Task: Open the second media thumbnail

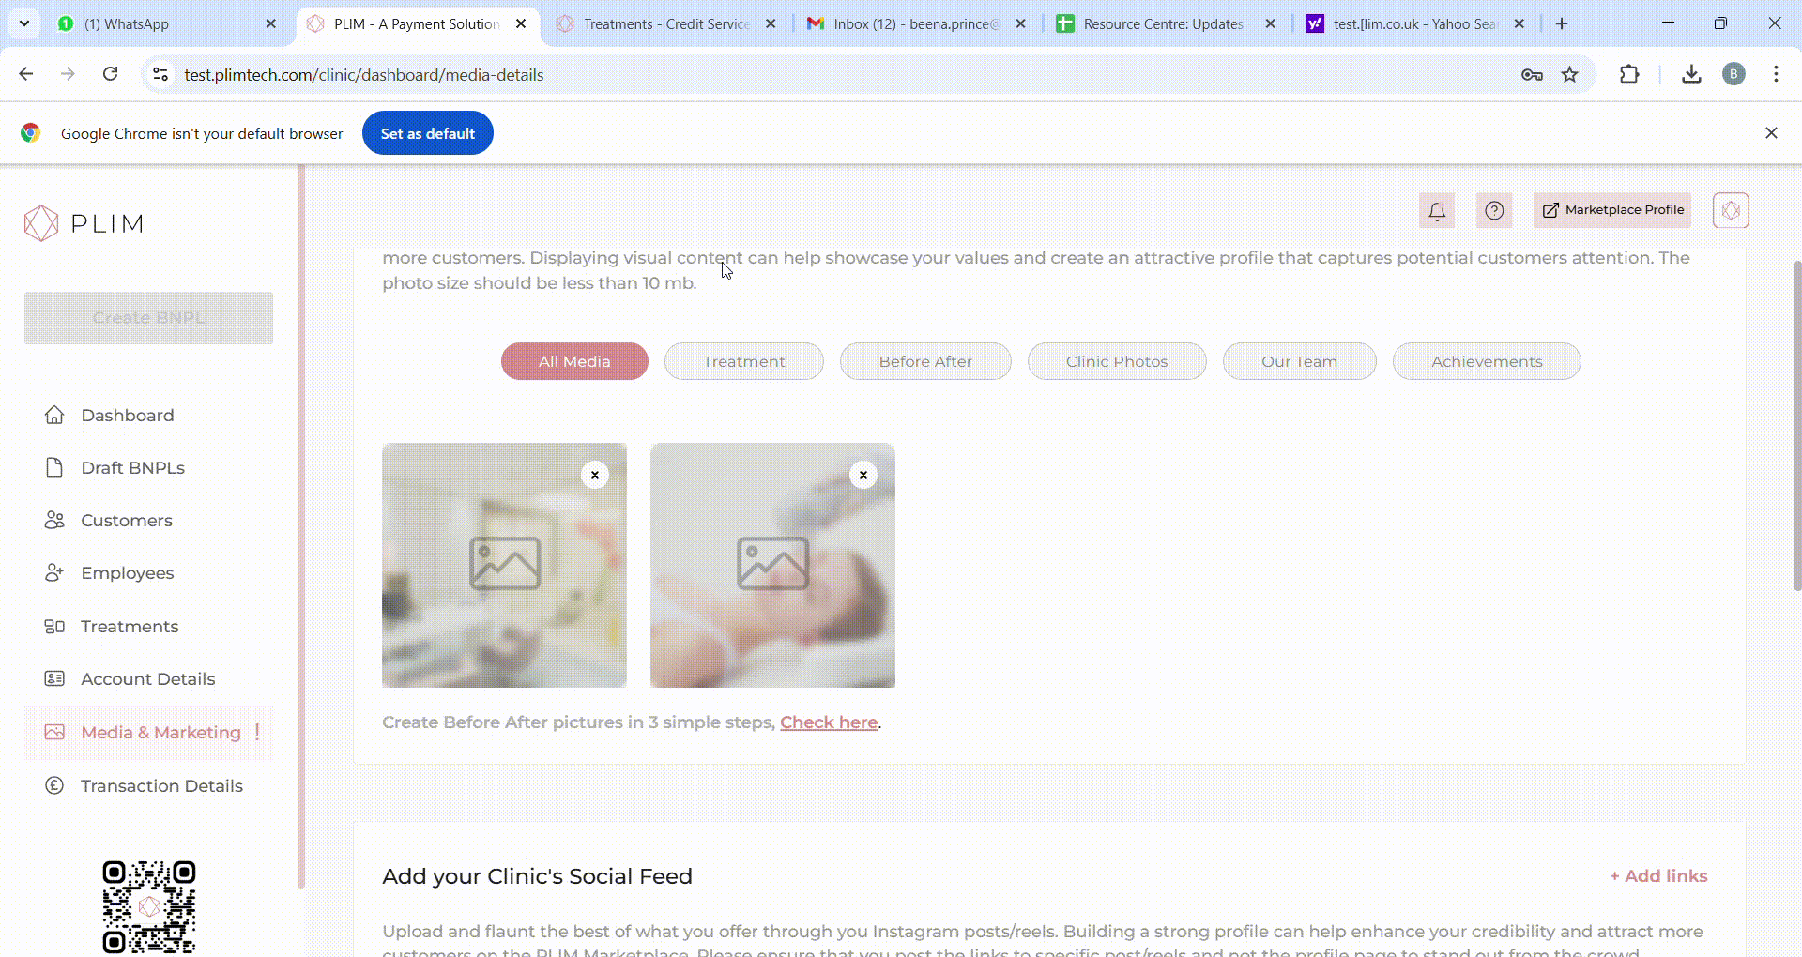Action: point(772,565)
